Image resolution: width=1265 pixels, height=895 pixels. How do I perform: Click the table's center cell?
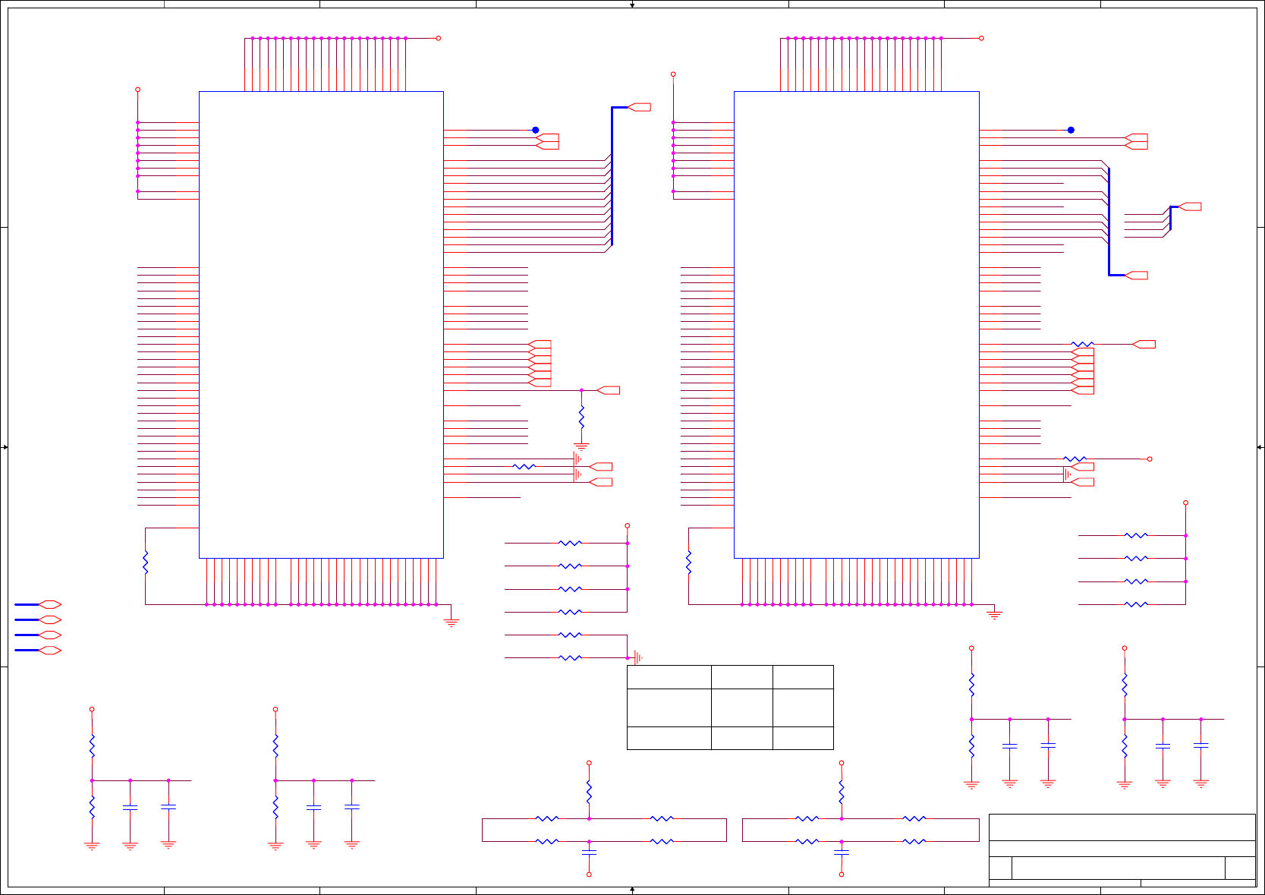(742, 707)
